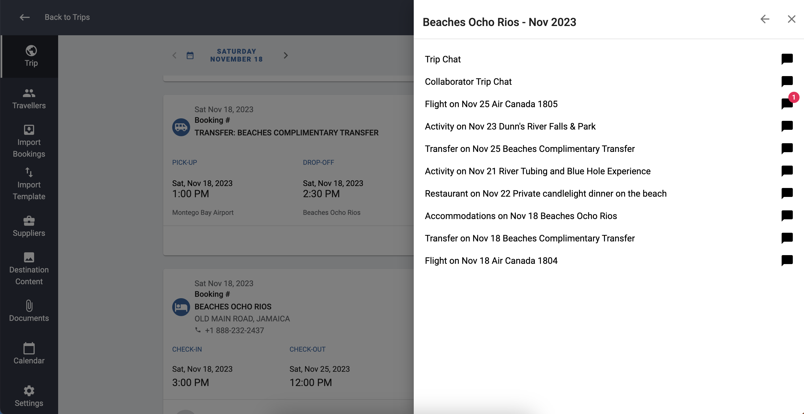The image size is (804, 414).
Task: Open chat for Flight Air Canada 1805
Action: [x=787, y=104]
